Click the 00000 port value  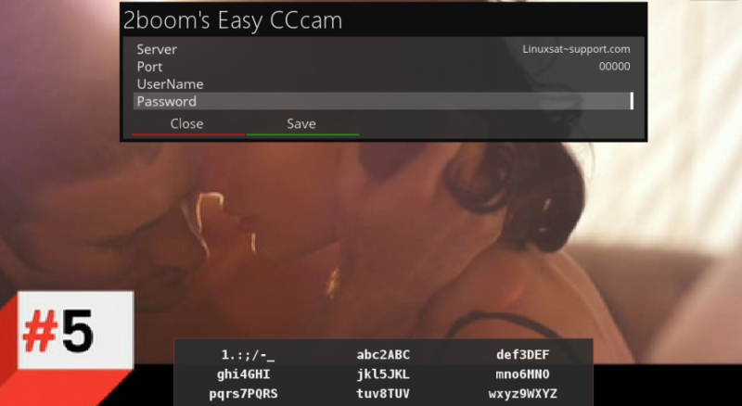pyautogui.click(x=614, y=67)
